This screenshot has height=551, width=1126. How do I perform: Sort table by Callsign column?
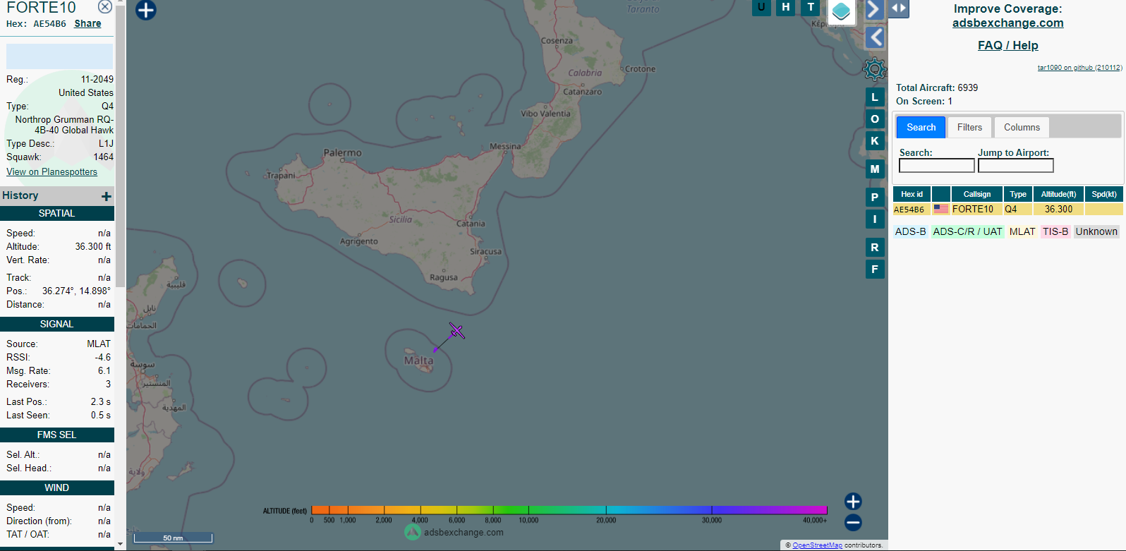coord(977,194)
